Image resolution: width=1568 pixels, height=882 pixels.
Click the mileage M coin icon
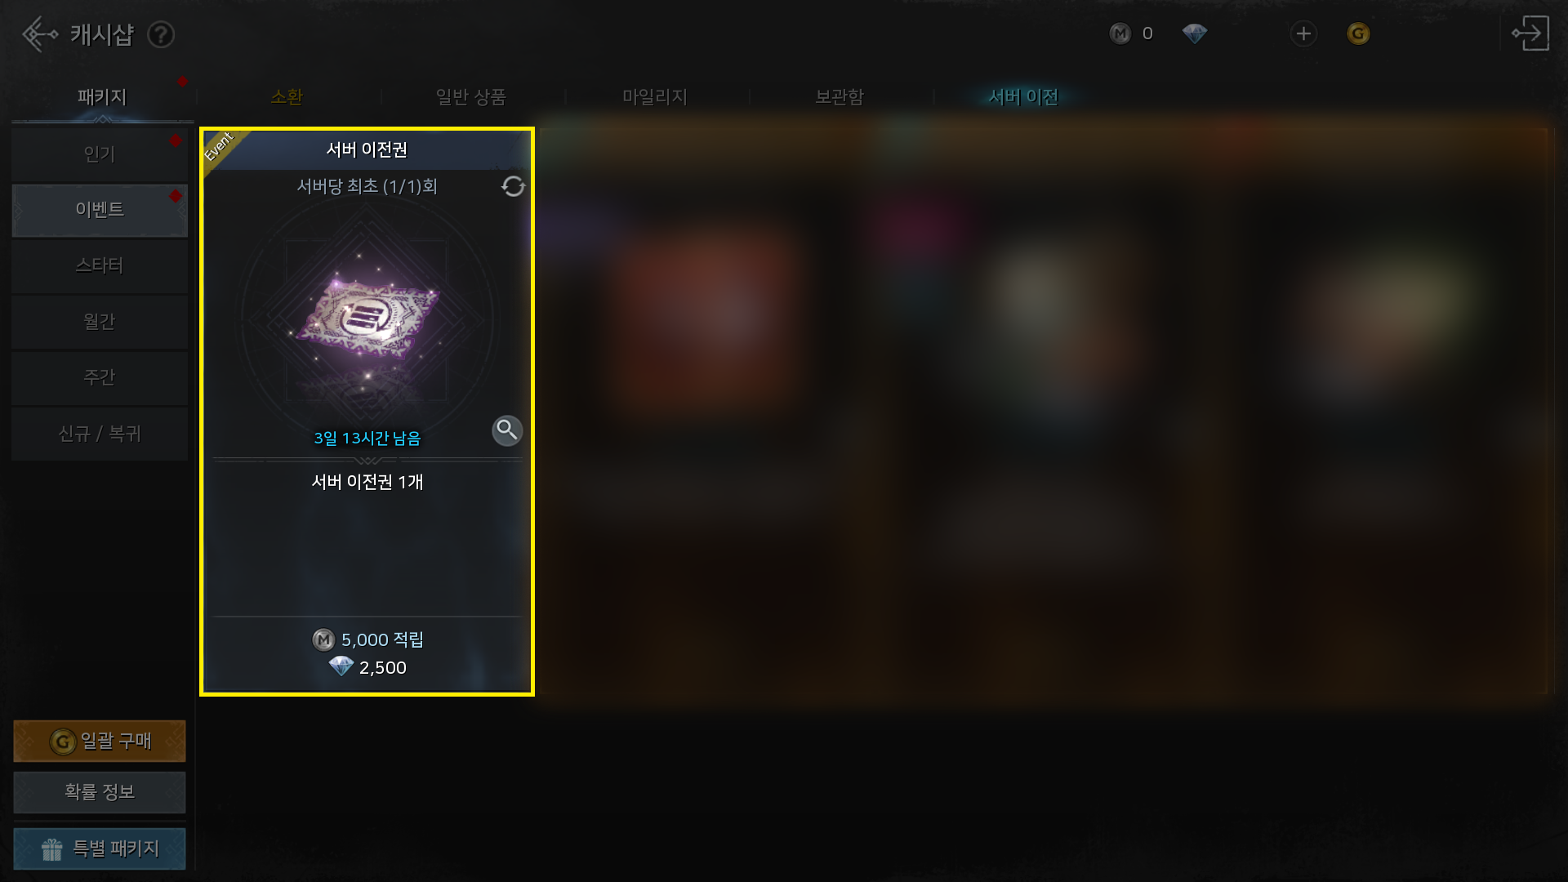[x=1120, y=33]
